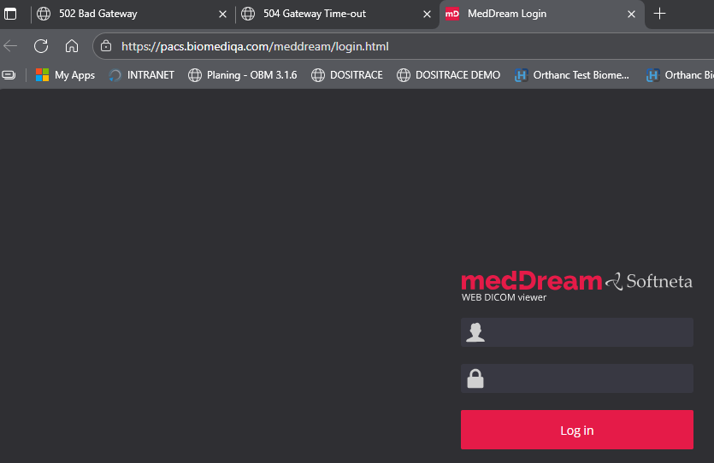714x463 pixels.
Task: Open a new browser tab
Action: 659,14
